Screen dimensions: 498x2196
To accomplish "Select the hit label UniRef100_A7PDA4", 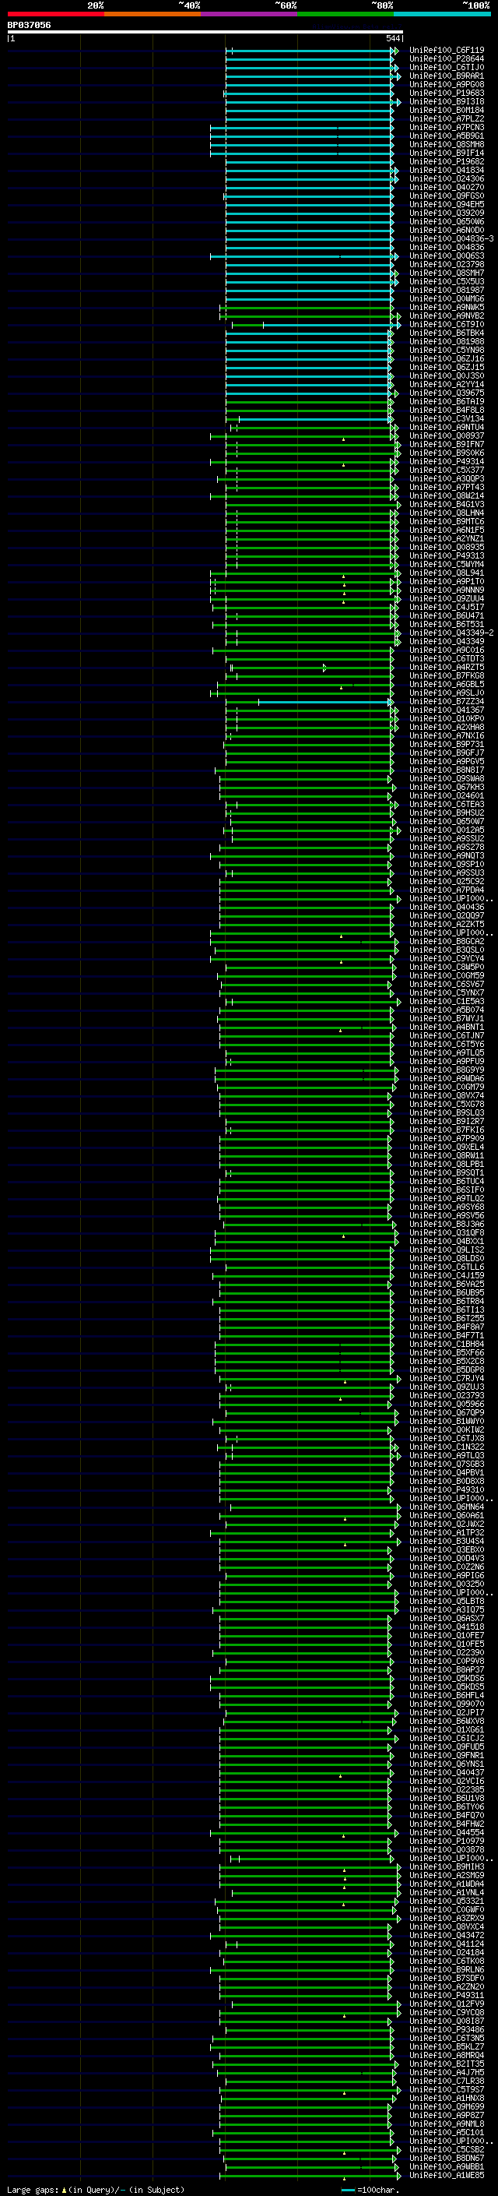I will tap(446, 891).
